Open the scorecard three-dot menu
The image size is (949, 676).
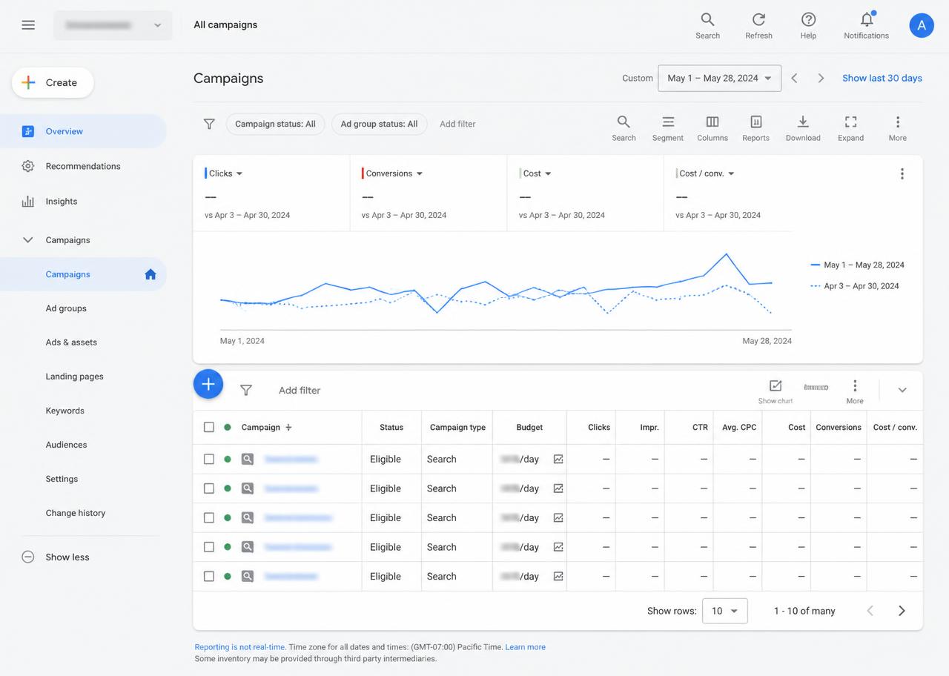[x=902, y=173]
